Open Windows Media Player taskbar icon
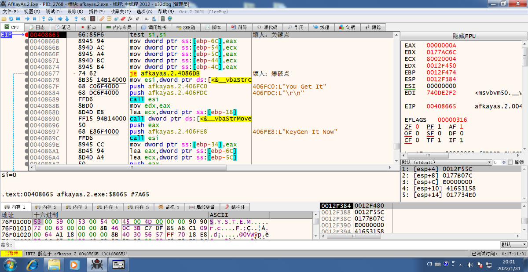Screen dimensions: 528x272 pyautogui.click(x=74, y=264)
